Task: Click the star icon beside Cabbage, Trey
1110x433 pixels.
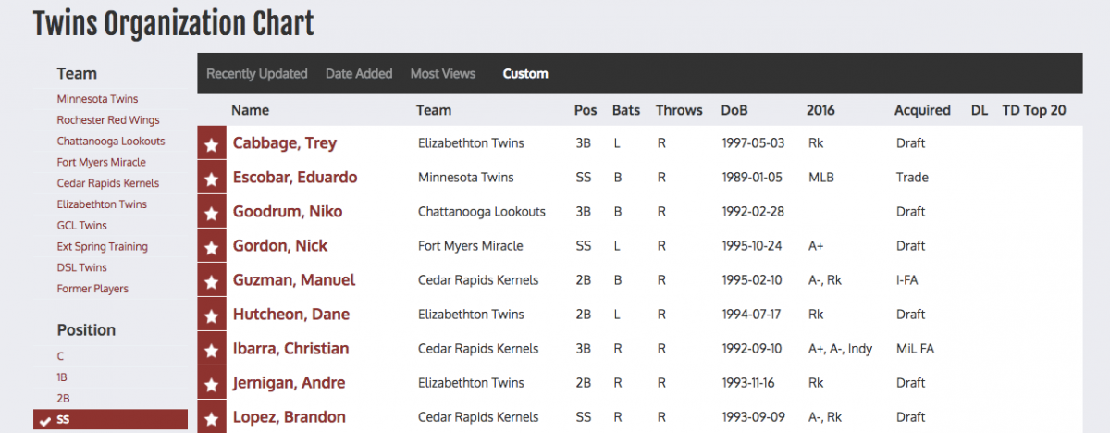Action: [212, 144]
